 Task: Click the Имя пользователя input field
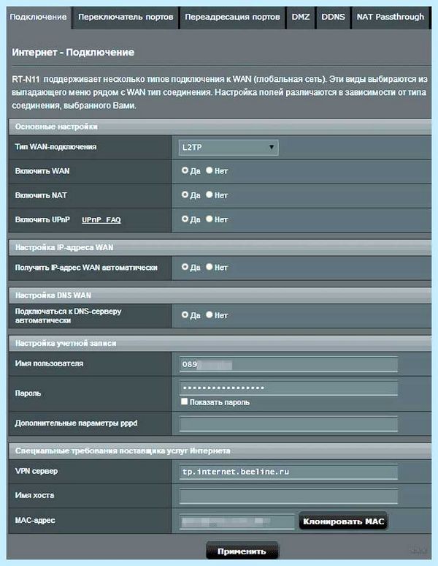click(x=288, y=364)
